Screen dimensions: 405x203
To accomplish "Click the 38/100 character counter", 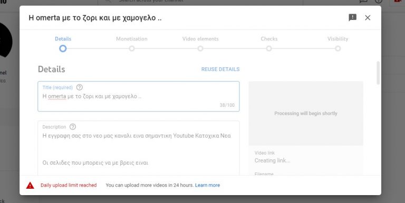I will click(x=227, y=105).
